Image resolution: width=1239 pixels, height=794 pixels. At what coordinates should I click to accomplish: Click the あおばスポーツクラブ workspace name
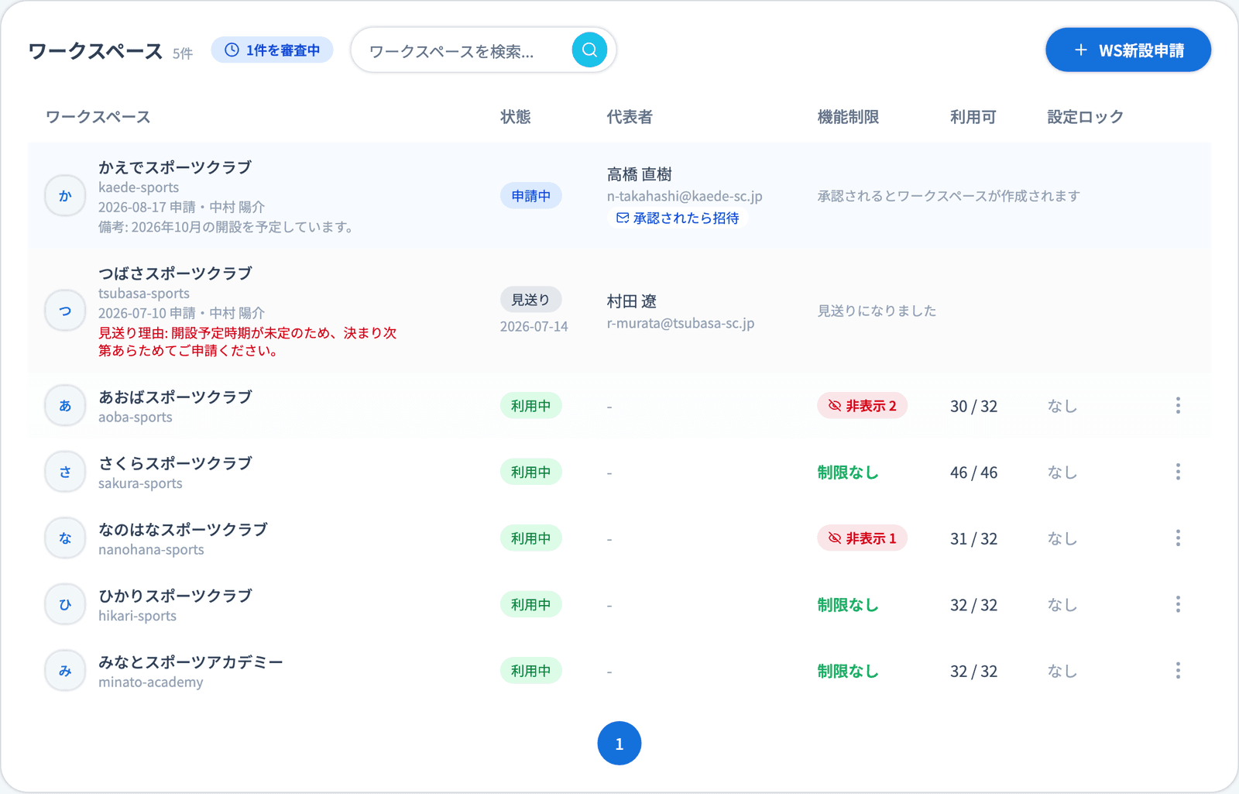pos(175,397)
